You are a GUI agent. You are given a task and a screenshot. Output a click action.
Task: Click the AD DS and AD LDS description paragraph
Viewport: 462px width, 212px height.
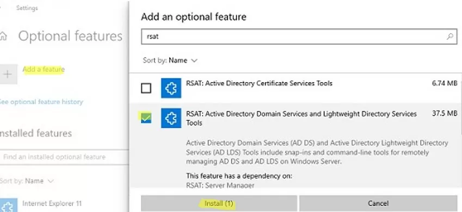click(317, 152)
